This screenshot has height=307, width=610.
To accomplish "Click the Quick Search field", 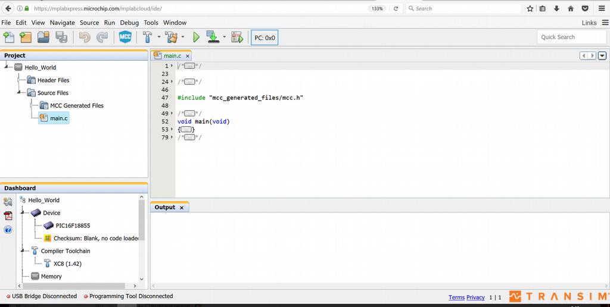I will pyautogui.click(x=571, y=37).
